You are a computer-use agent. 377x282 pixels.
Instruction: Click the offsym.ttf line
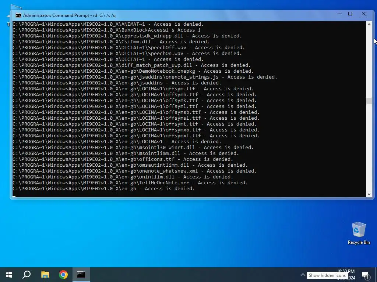133,89
